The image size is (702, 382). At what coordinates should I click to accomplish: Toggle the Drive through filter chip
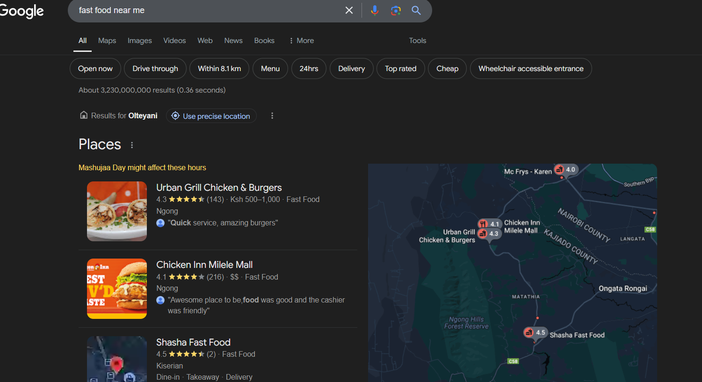155,69
